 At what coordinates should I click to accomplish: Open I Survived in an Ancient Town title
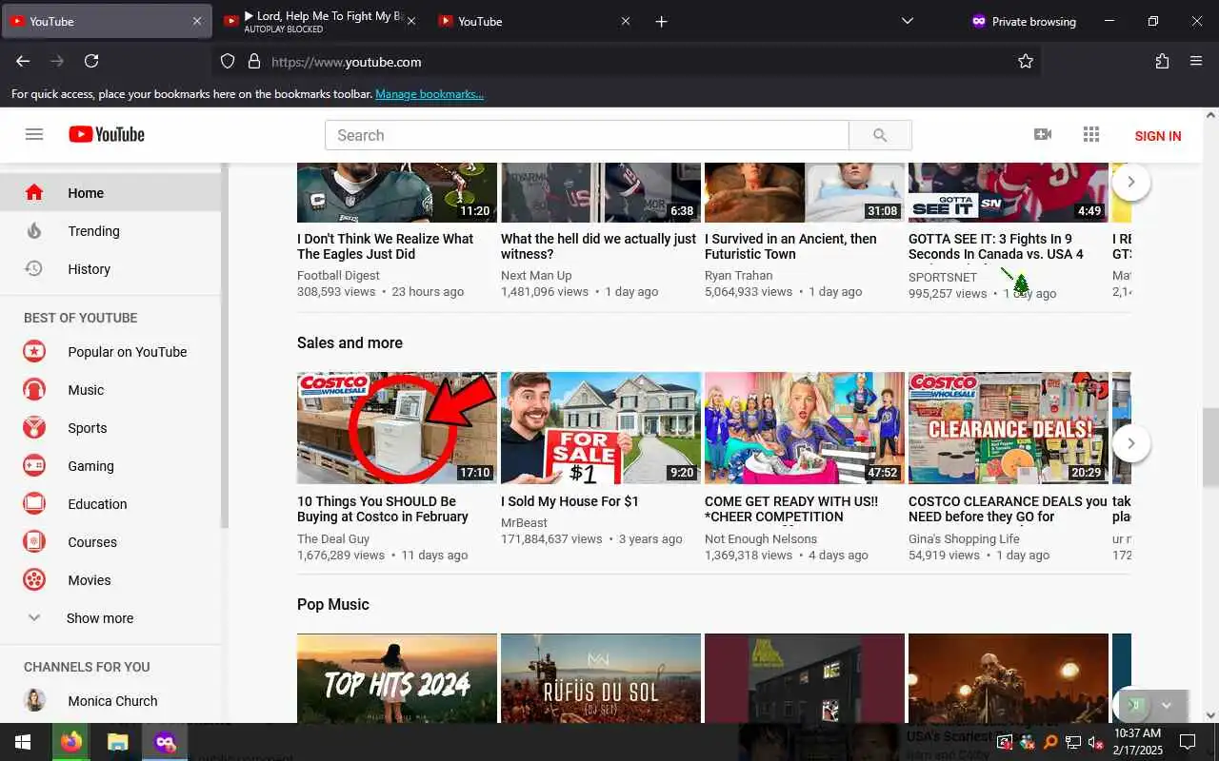tap(790, 246)
